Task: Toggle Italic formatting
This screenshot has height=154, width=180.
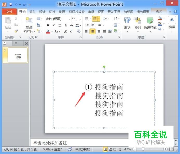Action: (x=54, y=25)
